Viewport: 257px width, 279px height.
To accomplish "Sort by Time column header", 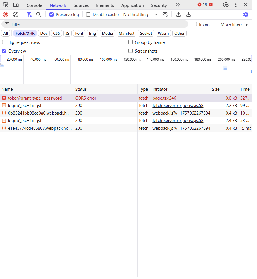I will point(246,89).
